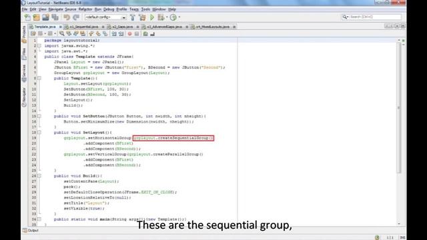Click the Find Selection magnifier icon
The width and height of the screenshot is (427, 240).
tap(62, 34)
